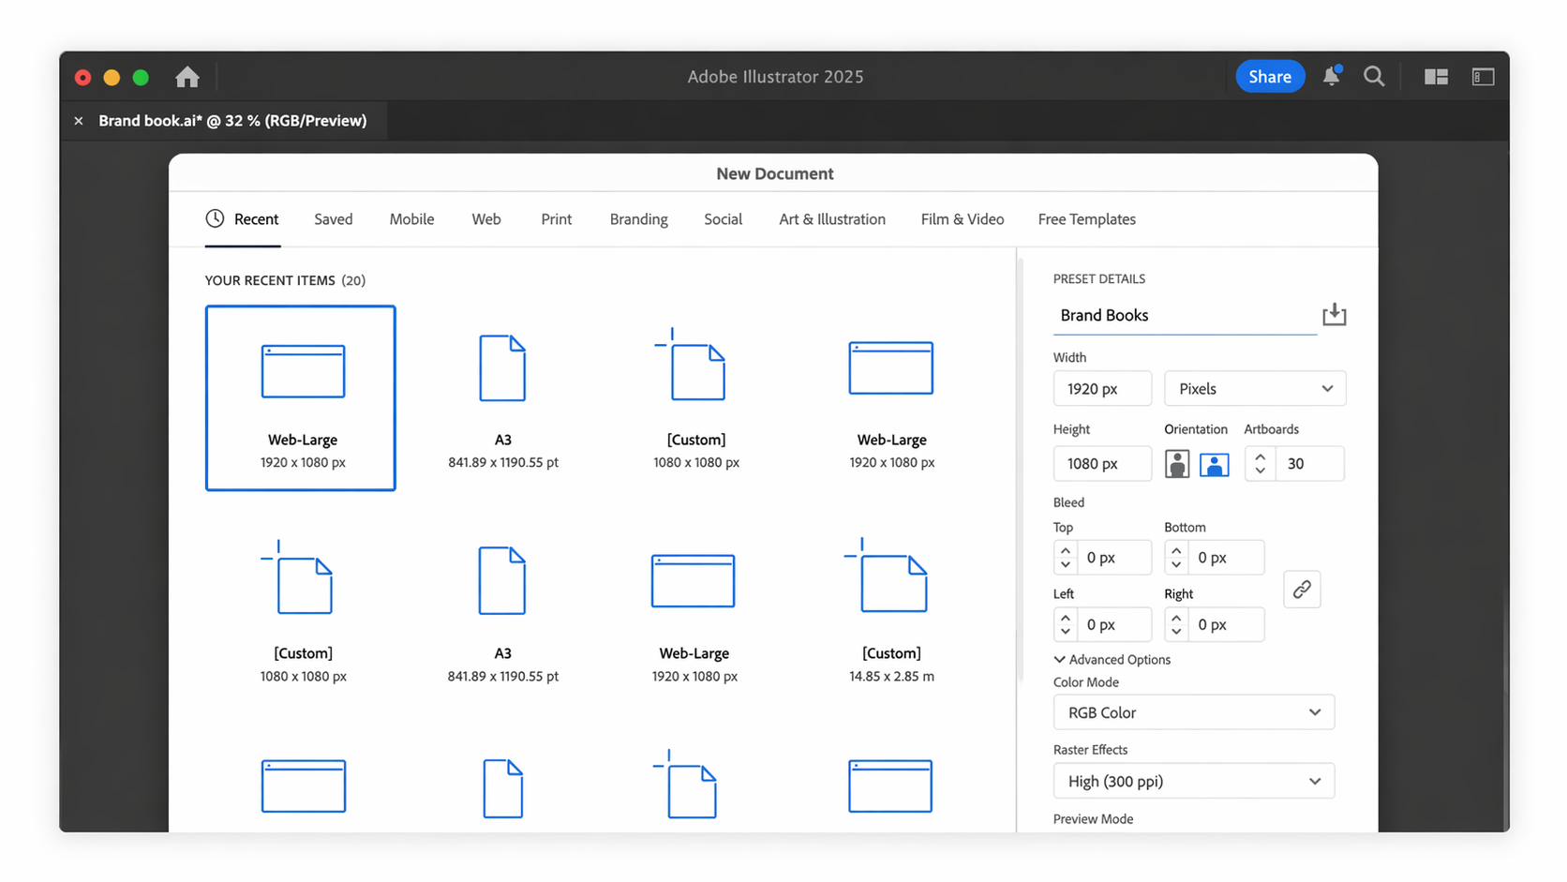Click the PRESET DETAILS label
Viewport: 1567px width, 882px height.
[x=1099, y=279]
